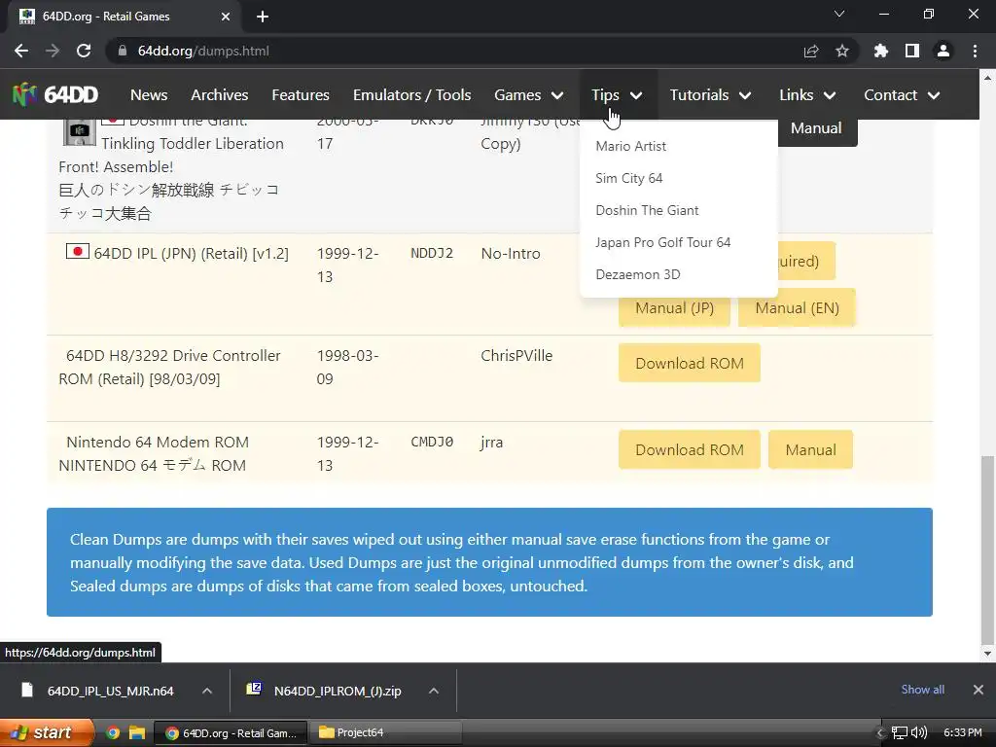Close the downloads bar with the X
Viewport: 996px width, 747px height.
click(978, 690)
